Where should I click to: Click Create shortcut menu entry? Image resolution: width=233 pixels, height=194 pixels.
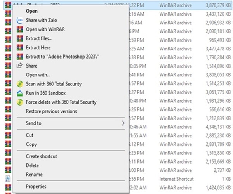(41, 156)
